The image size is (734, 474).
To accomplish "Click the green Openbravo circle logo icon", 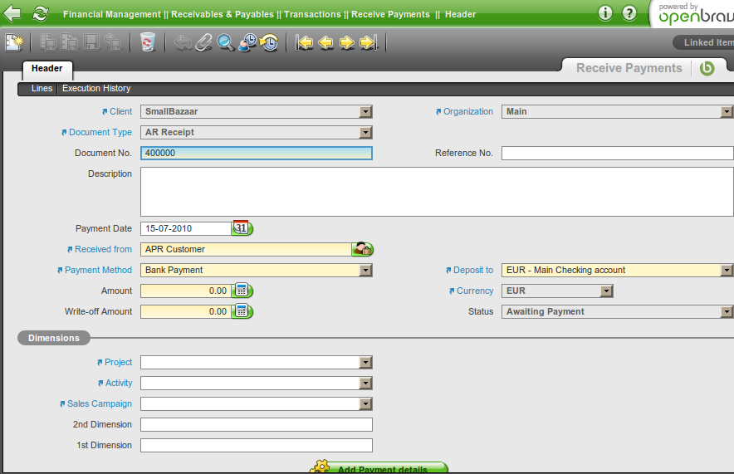I will pyautogui.click(x=707, y=68).
